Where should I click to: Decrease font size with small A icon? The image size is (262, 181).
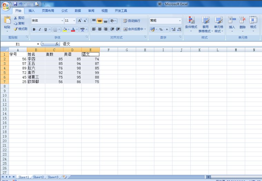click(x=85, y=21)
